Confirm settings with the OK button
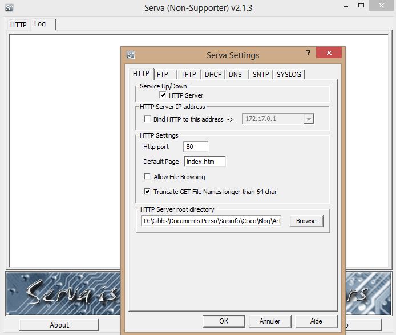 (x=224, y=321)
